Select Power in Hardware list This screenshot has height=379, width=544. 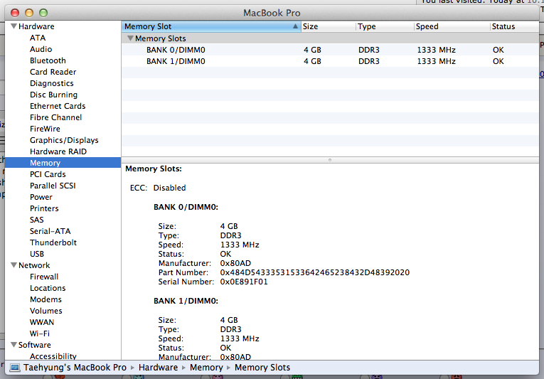click(x=41, y=197)
